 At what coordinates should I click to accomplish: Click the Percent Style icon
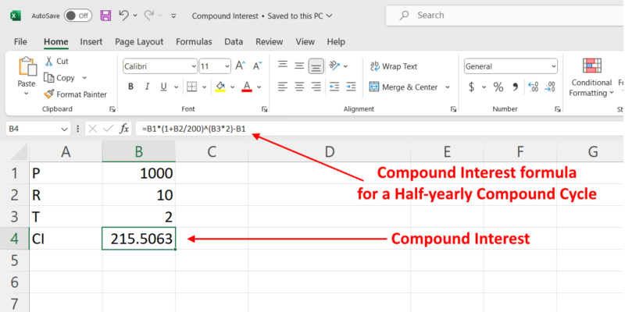498,87
